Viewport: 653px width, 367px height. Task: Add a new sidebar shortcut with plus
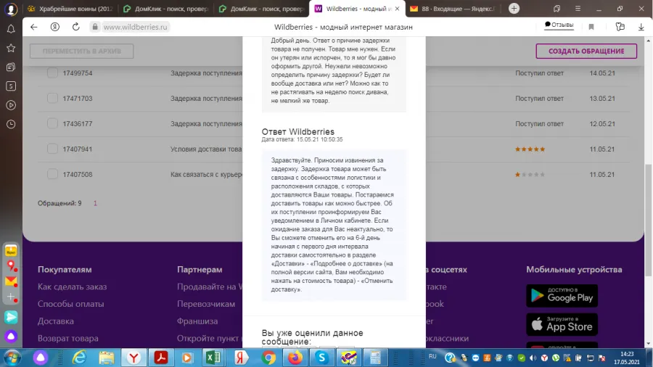pos(11,297)
